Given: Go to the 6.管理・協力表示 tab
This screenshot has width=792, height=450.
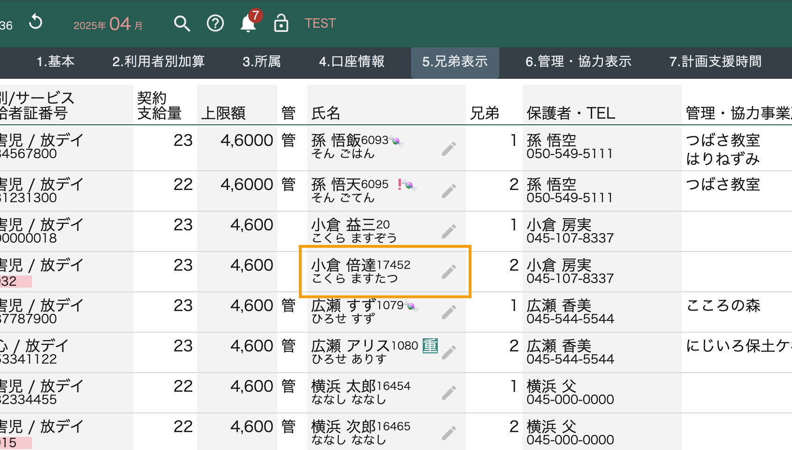Looking at the screenshot, I should pyautogui.click(x=578, y=61).
